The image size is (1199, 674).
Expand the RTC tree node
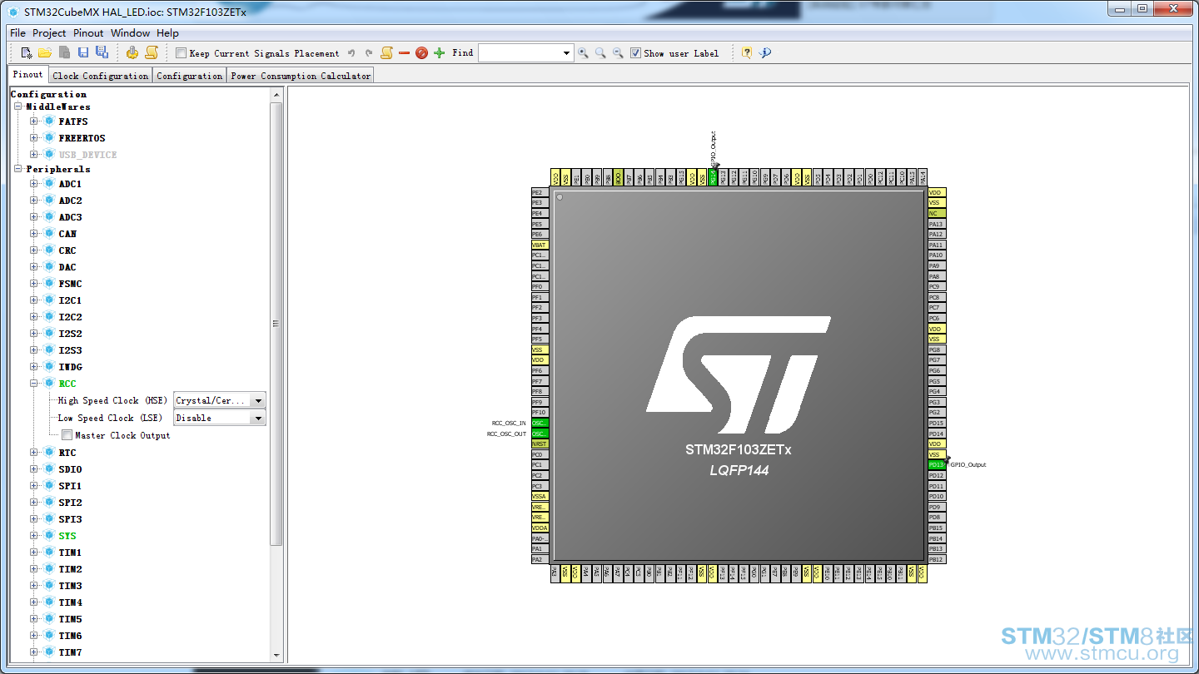(34, 453)
